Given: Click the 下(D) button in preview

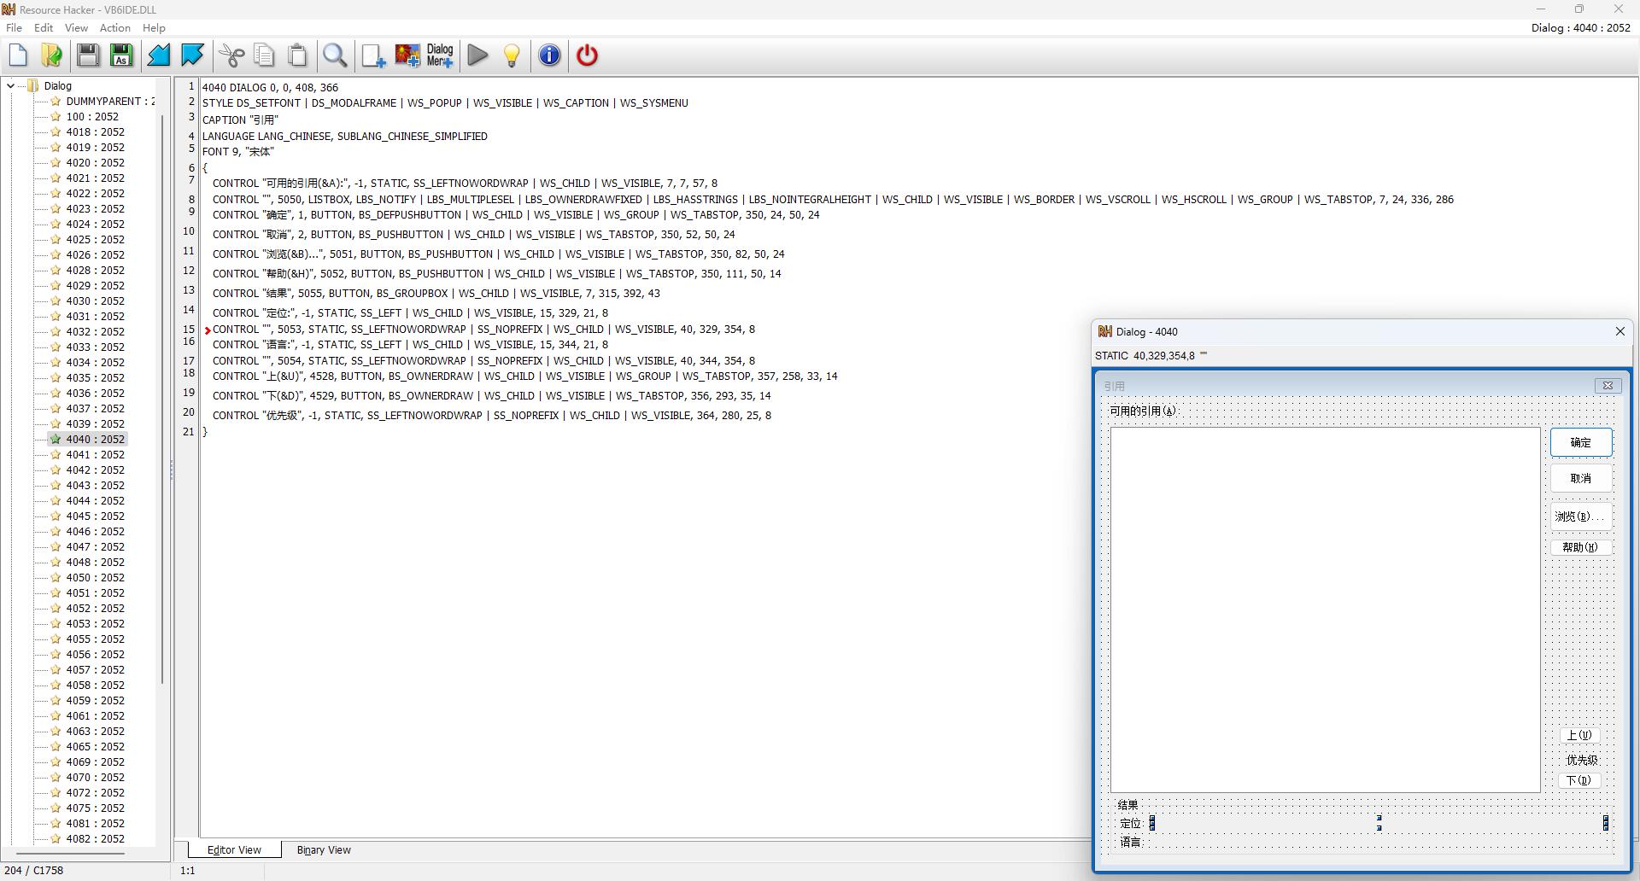Looking at the screenshot, I should pos(1579,780).
